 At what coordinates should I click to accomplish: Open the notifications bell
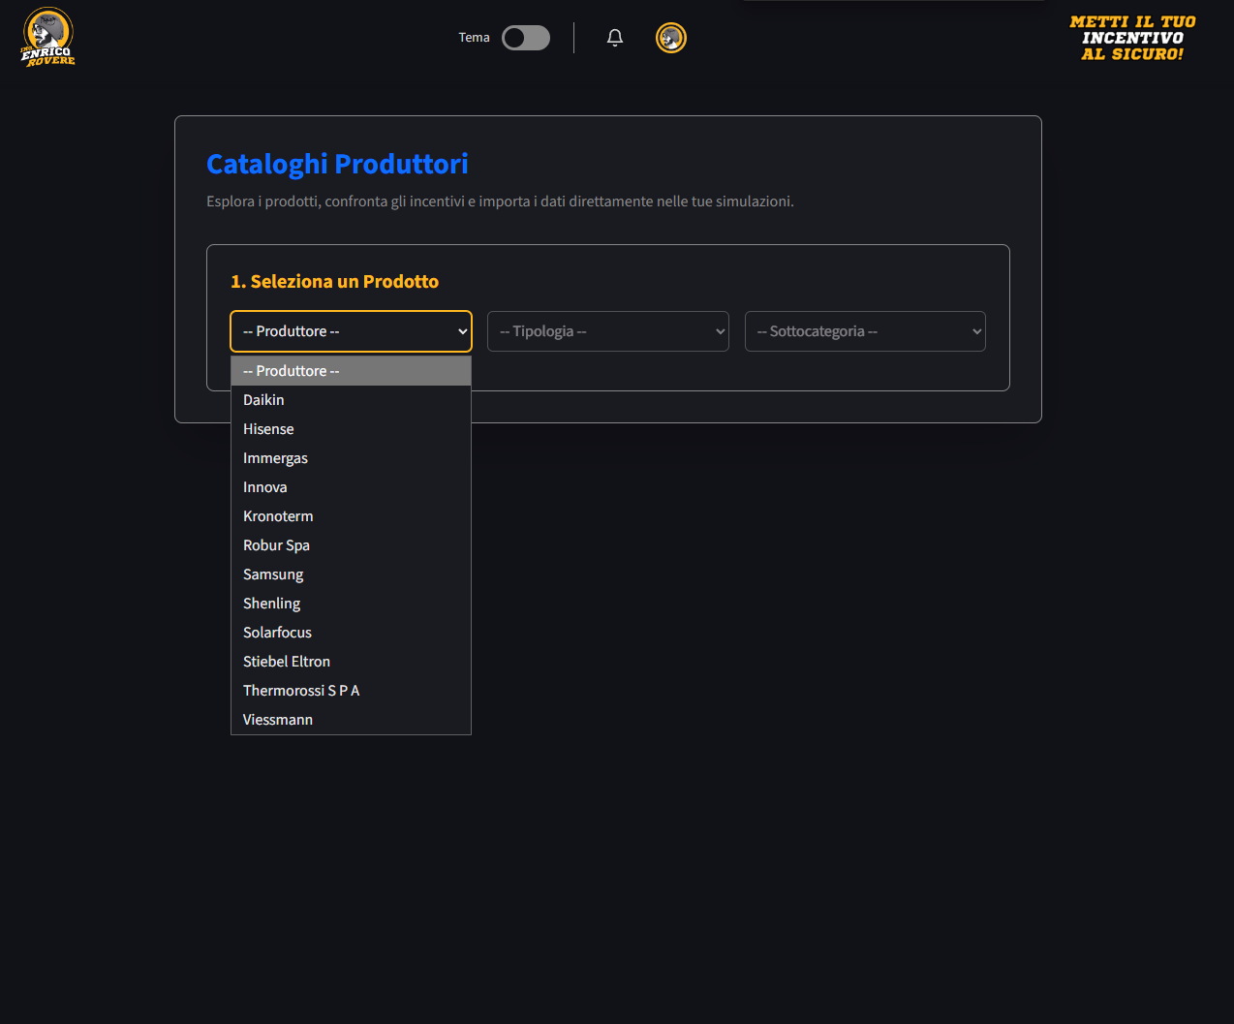[615, 38]
